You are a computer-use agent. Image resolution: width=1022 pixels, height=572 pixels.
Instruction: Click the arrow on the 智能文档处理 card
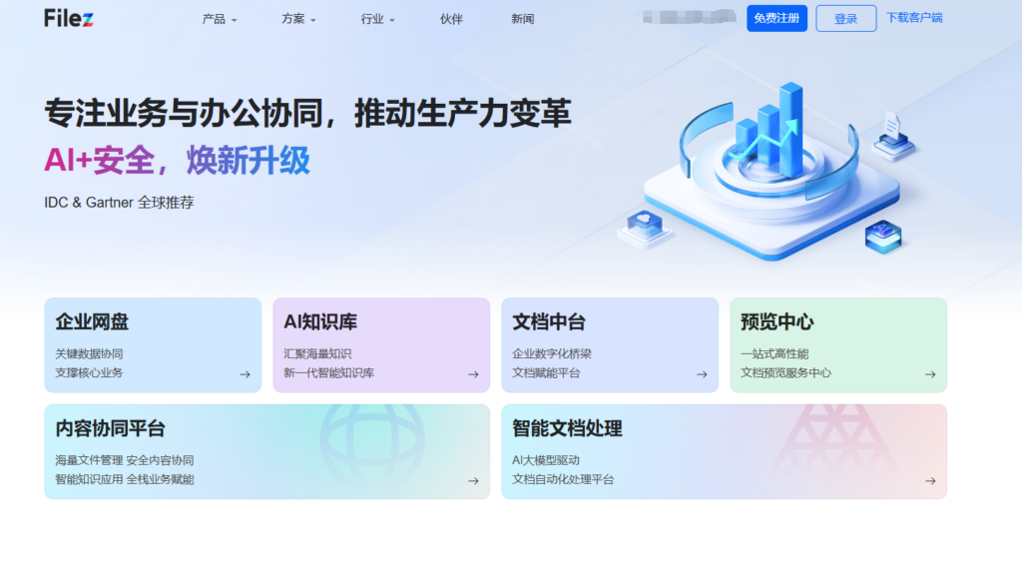931,481
